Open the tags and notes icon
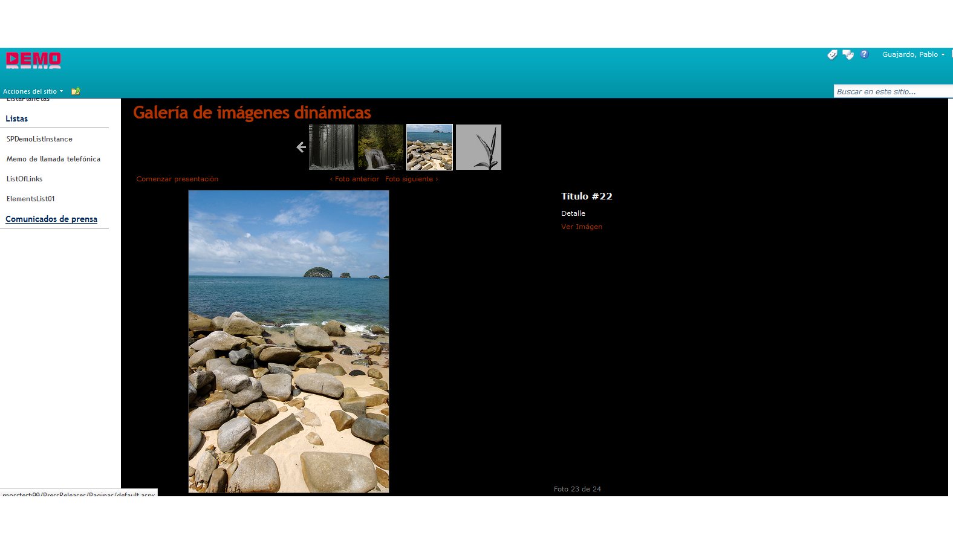Screen dimensions: 953x544 848,54
